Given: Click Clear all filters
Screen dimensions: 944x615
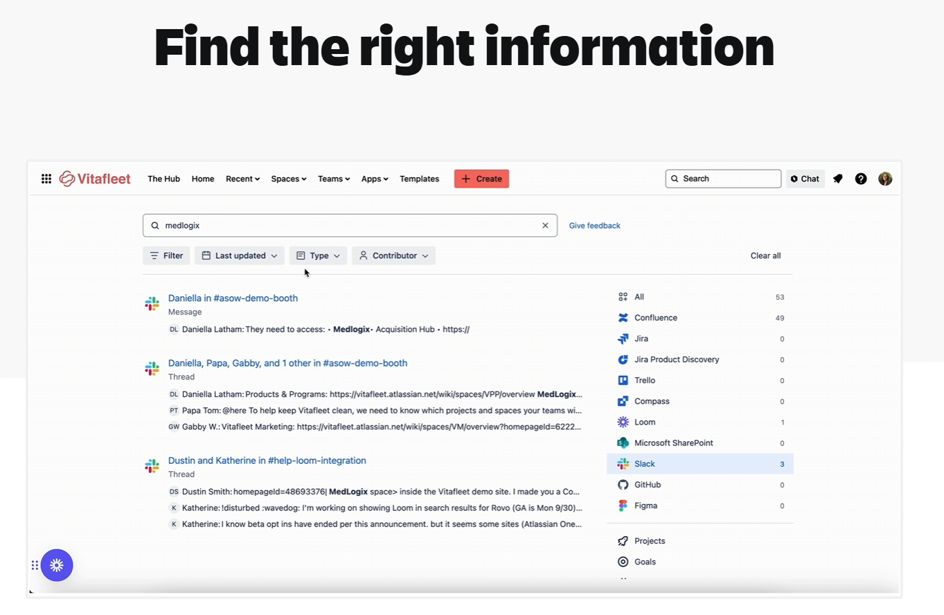Looking at the screenshot, I should [765, 256].
